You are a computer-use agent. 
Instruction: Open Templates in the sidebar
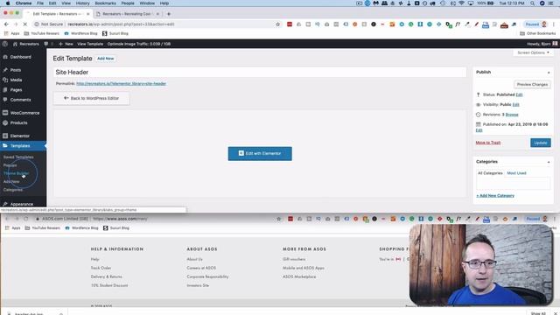[x=20, y=146]
